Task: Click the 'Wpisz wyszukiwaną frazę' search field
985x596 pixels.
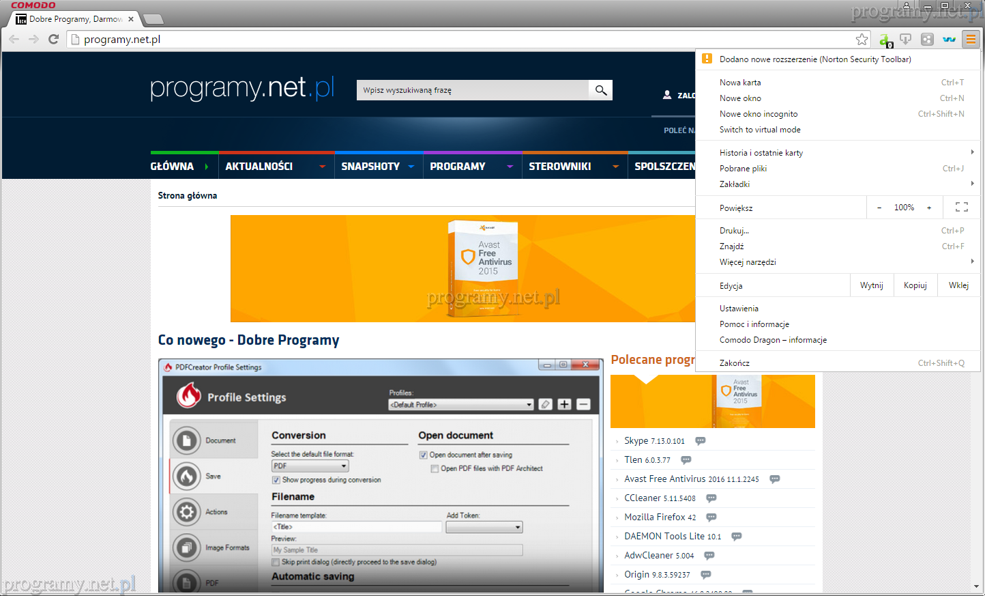Action: [x=472, y=90]
